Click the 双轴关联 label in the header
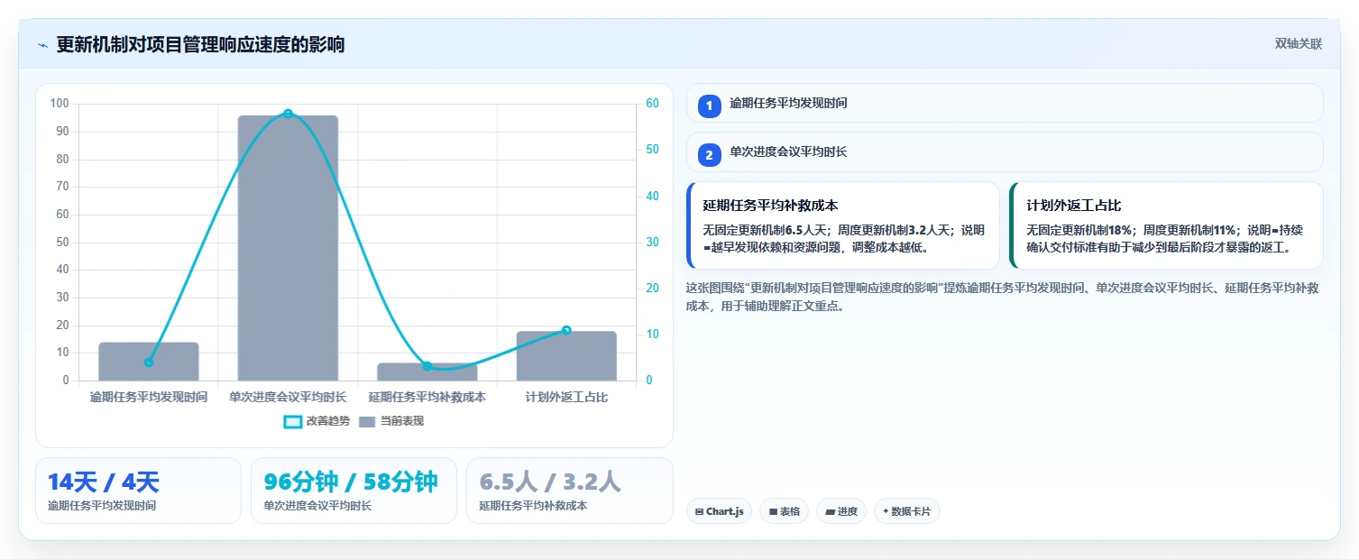 click(1298, 44)
